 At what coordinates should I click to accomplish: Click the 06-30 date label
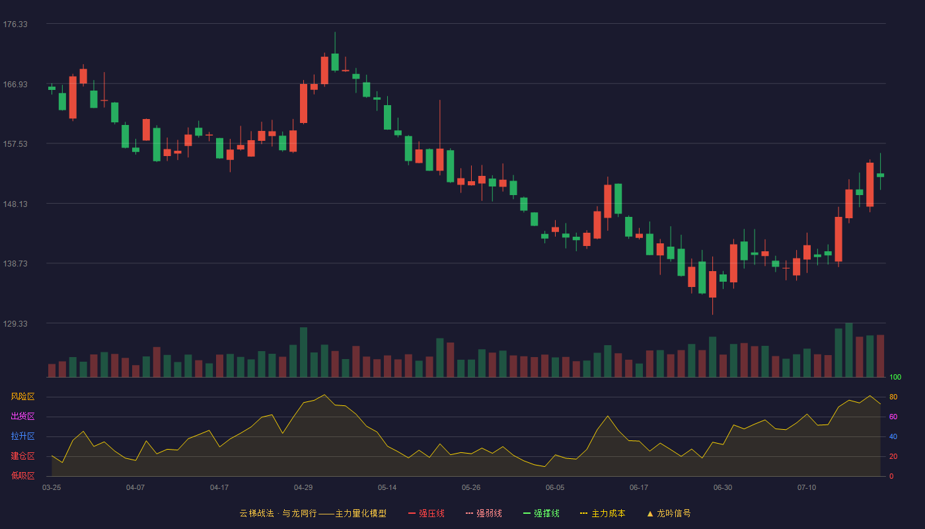723,487
